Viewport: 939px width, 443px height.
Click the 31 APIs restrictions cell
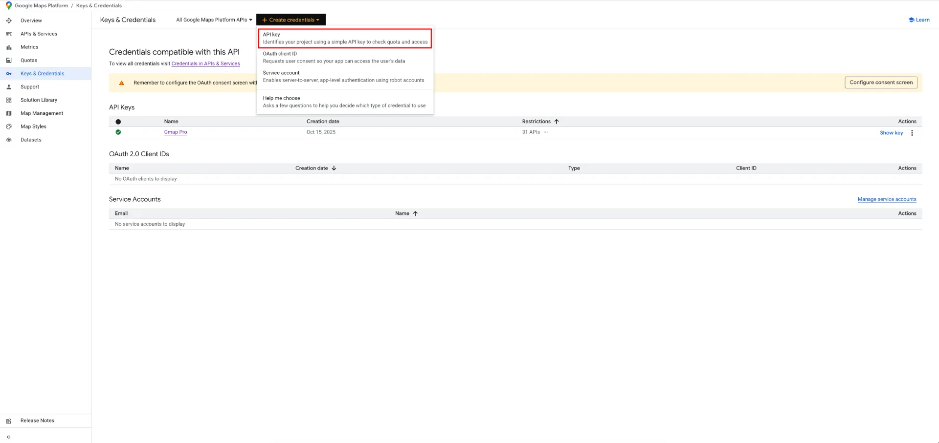(531, 132)
